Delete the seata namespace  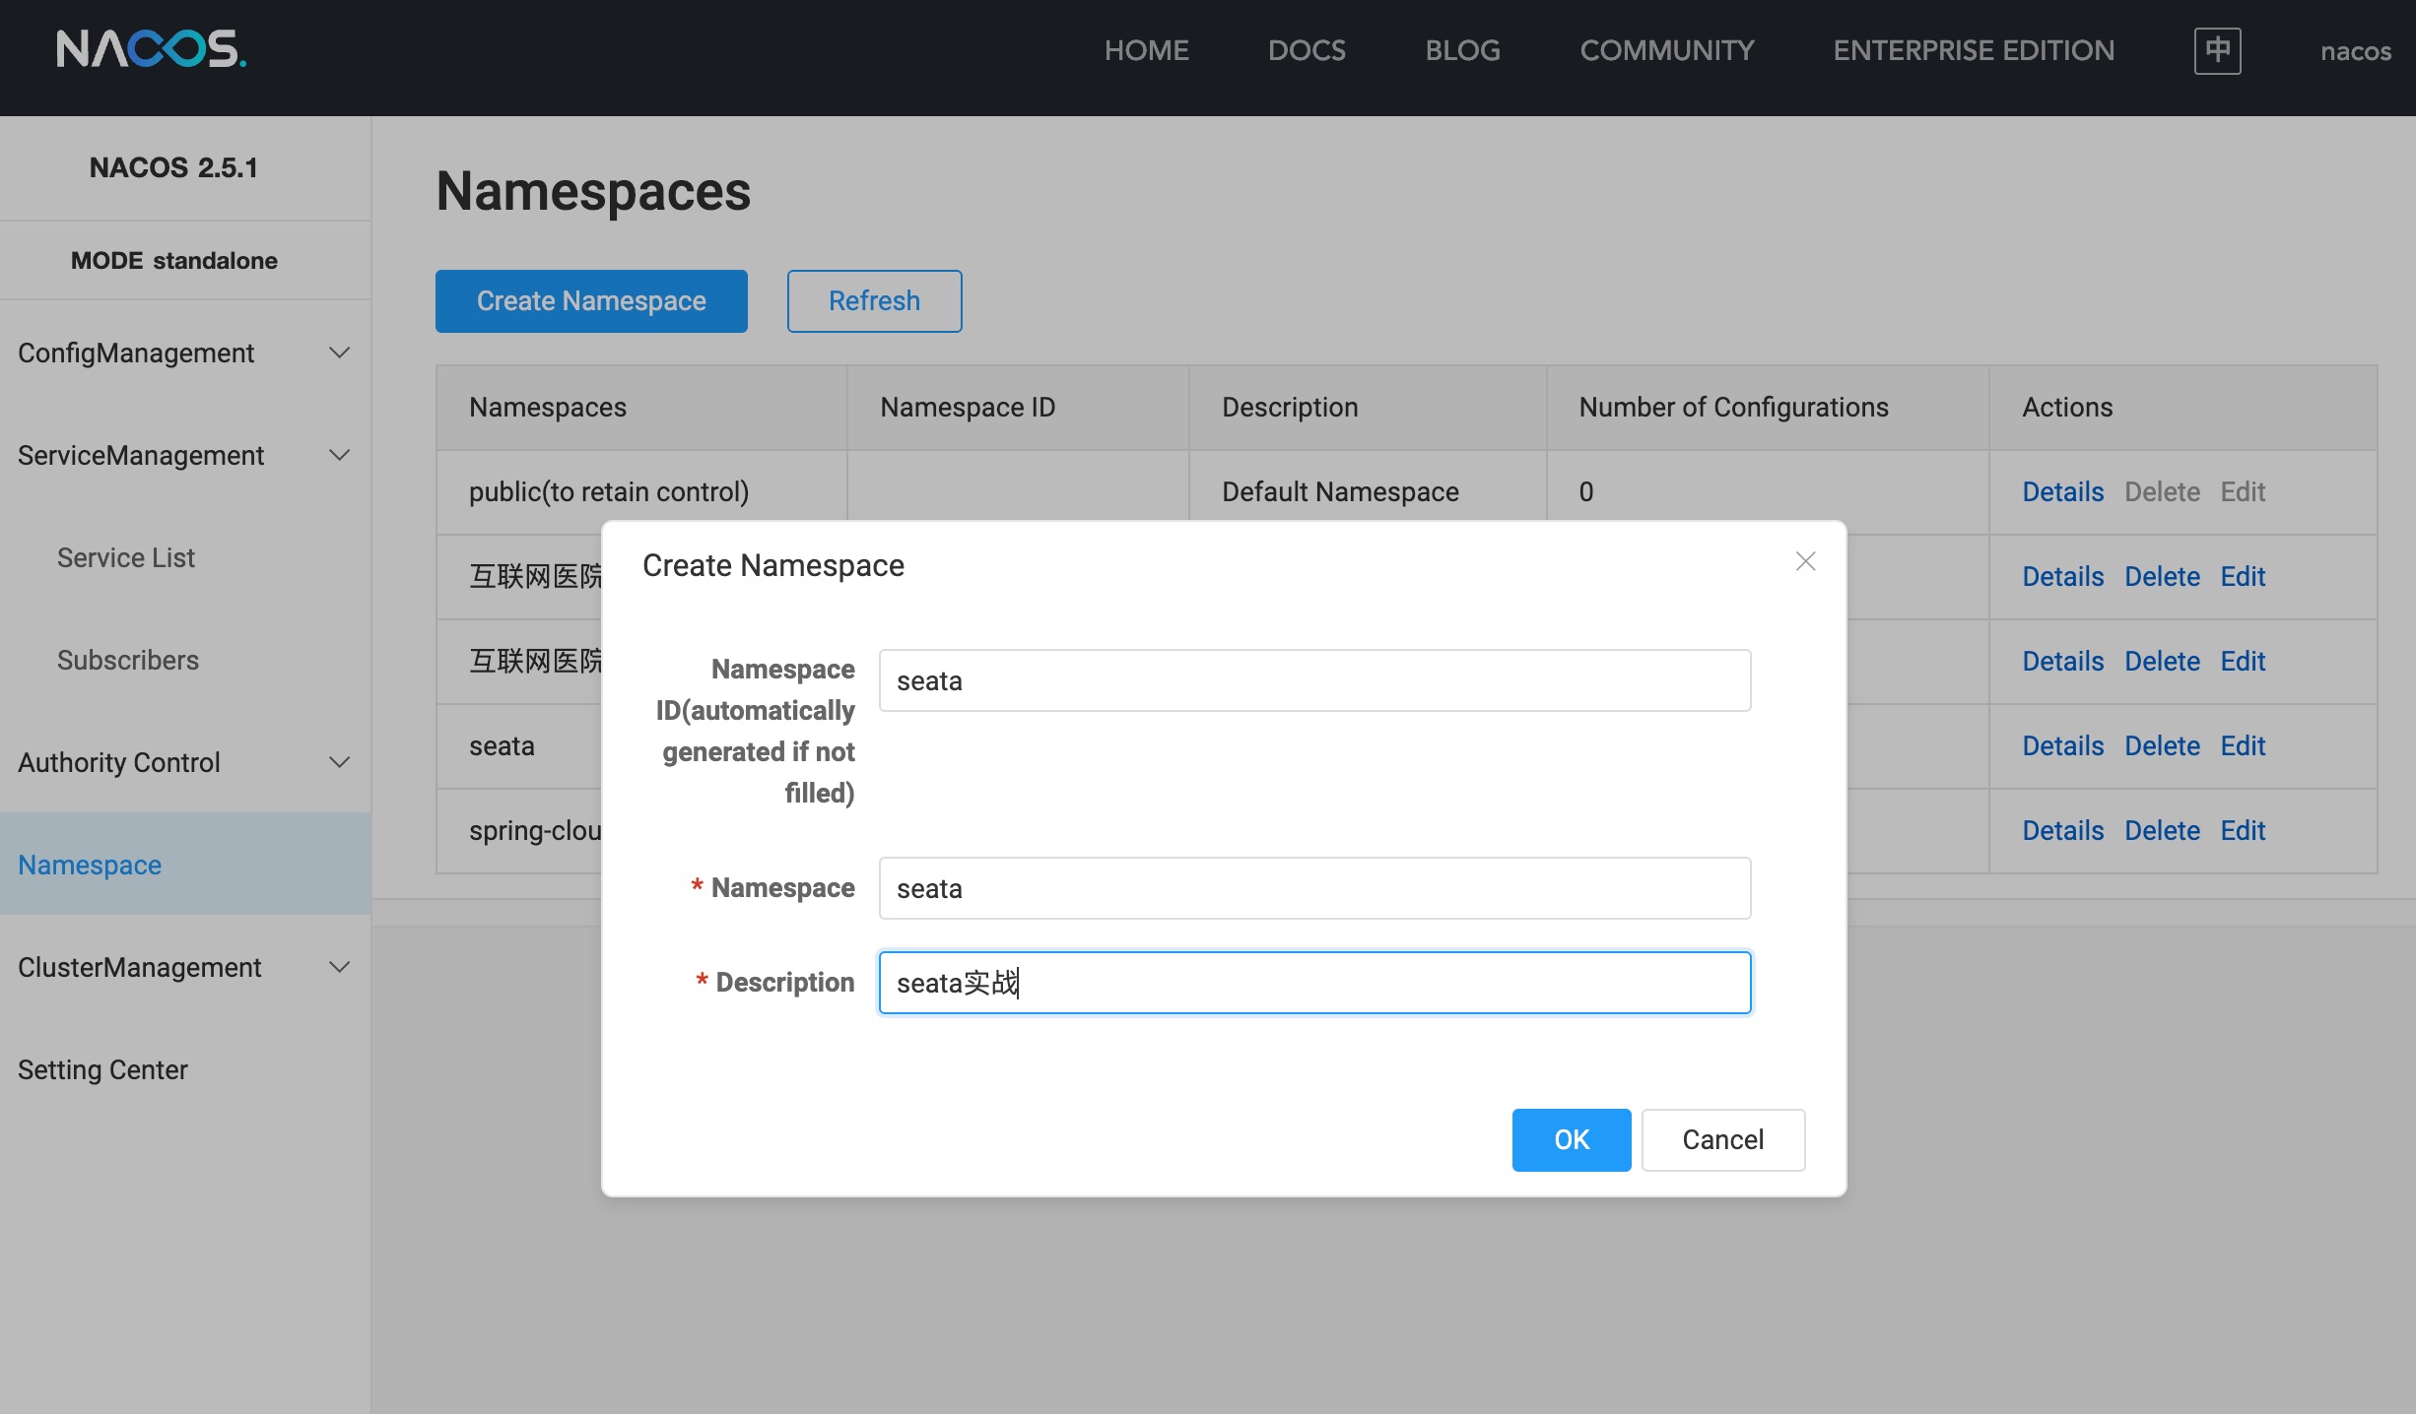coord(2162,745)
